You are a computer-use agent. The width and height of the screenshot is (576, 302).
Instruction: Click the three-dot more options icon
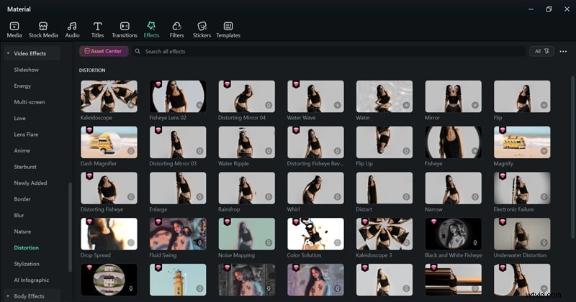(x=563, y=52)
